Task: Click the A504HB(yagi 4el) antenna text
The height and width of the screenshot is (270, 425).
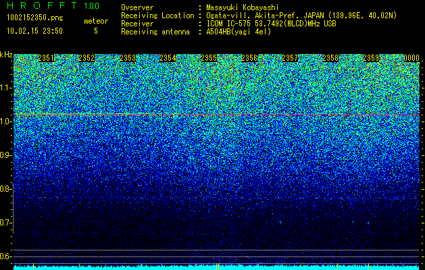Action: (239, 32)
